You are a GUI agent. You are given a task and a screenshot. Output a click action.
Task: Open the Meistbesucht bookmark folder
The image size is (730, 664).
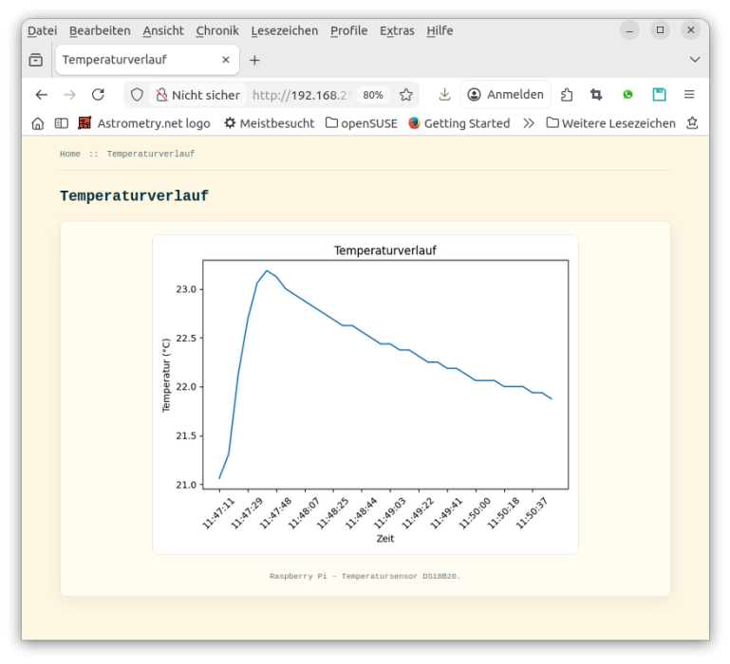pyautogui.click(x=269, y=123)
